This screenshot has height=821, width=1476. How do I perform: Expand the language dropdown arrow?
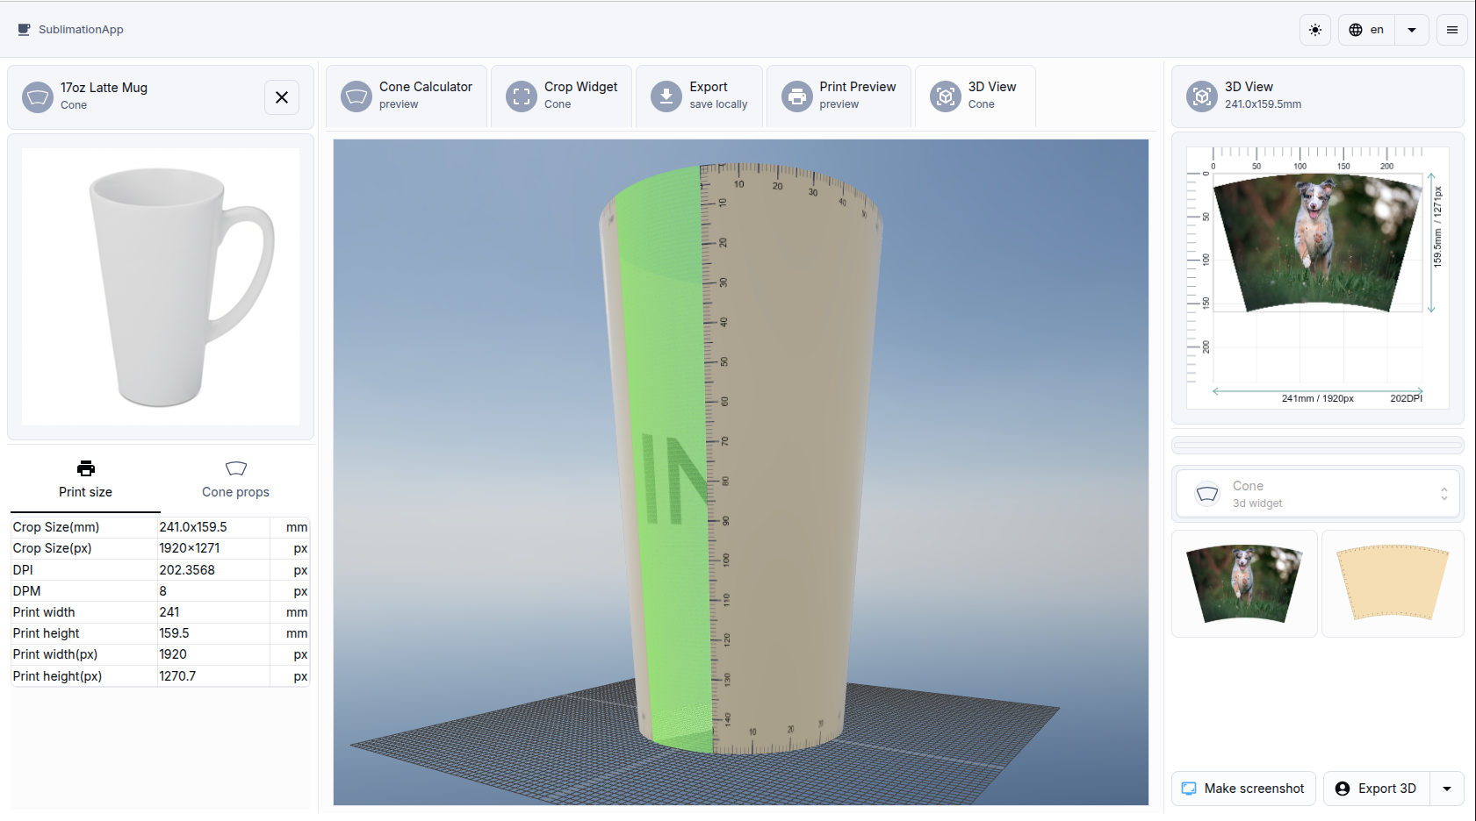[1412, 30]
